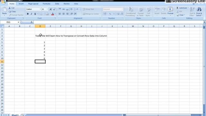Click the Copy icon
Screen dimensions: 206x116
coord(10,12)
